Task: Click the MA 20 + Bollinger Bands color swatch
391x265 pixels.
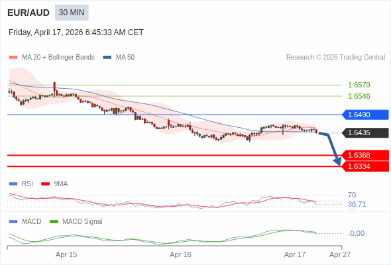Action: [x=13, y=58]
